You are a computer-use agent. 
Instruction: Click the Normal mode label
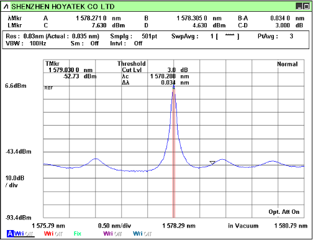[x=288, y=64]
